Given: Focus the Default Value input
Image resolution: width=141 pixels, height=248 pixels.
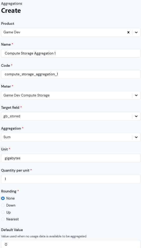Looking at the screenshot, I should point(71,244).
